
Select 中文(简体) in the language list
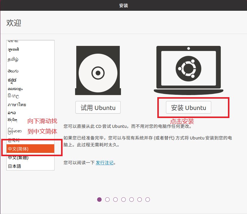30,149
